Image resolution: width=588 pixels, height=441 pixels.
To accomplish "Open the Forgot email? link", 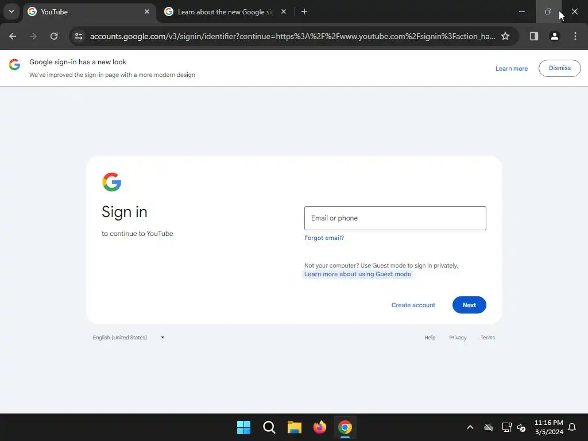I will click(x=324, y=238).
